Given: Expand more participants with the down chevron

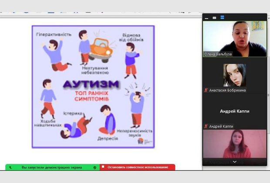Looking at the screenshot, I should coord(234,162).
